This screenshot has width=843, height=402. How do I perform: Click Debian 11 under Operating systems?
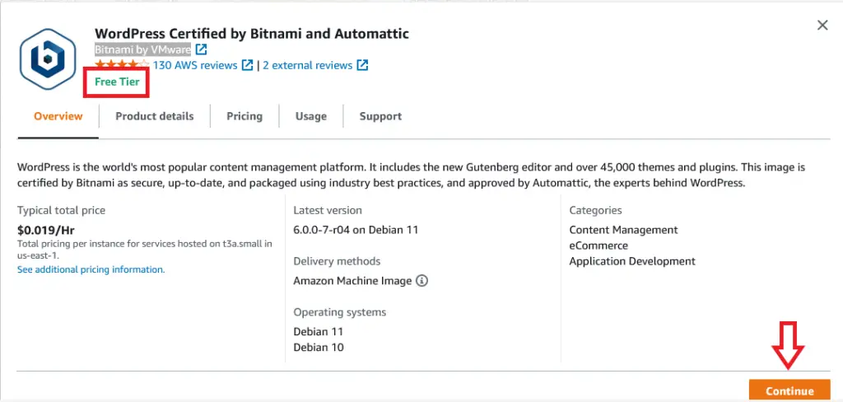click(x=319, y=331)
